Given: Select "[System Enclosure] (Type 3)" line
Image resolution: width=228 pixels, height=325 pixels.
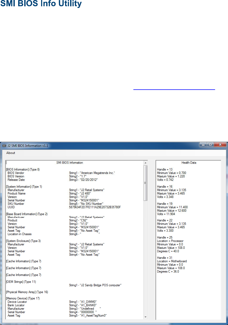Looking at the screenshot, I should [23, 241].
